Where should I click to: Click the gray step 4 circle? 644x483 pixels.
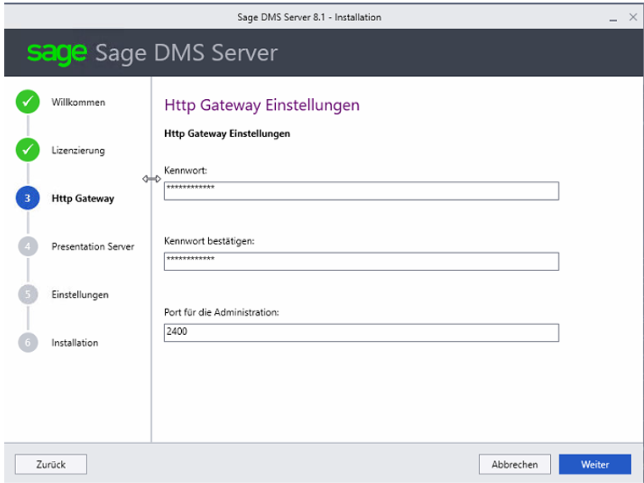point(27,247)
